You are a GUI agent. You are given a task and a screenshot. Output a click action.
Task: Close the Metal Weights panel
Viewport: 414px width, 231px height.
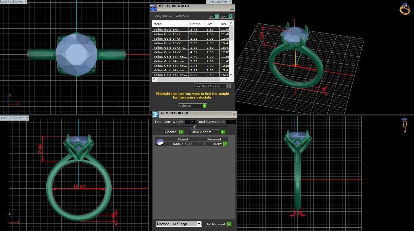(232, 8)
